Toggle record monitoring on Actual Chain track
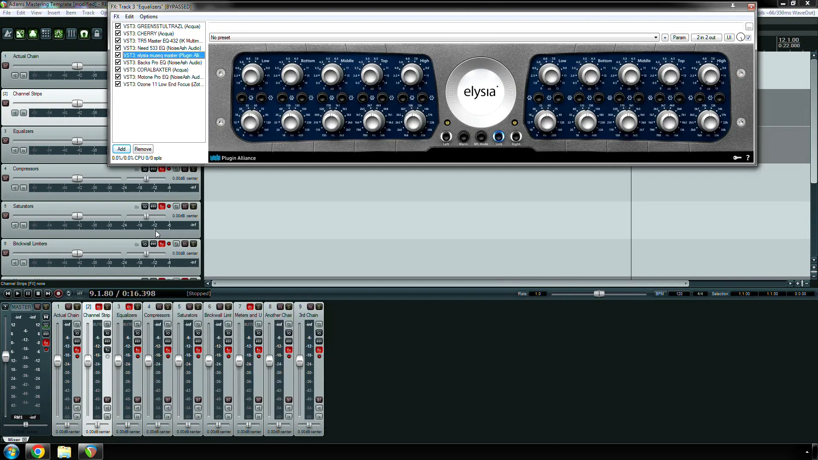818x460 pixels. (15, 75)
